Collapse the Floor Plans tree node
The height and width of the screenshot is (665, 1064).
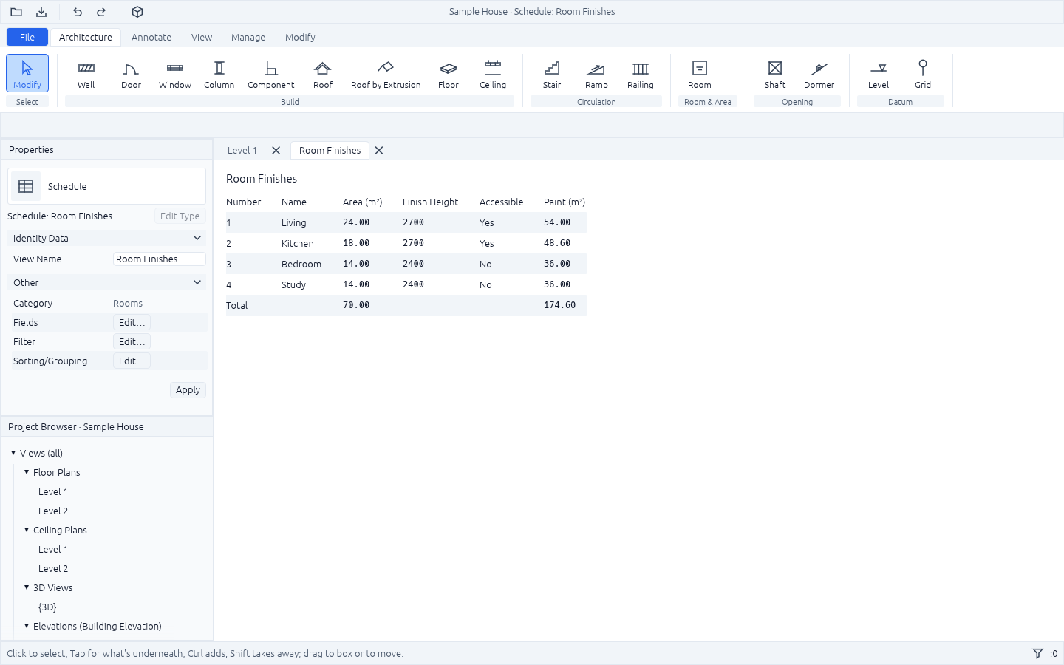pyautogui.click(x=27, y=472)
